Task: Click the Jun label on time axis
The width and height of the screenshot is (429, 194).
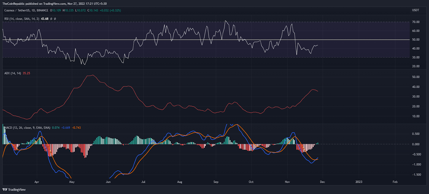Action: click(108, 182)
